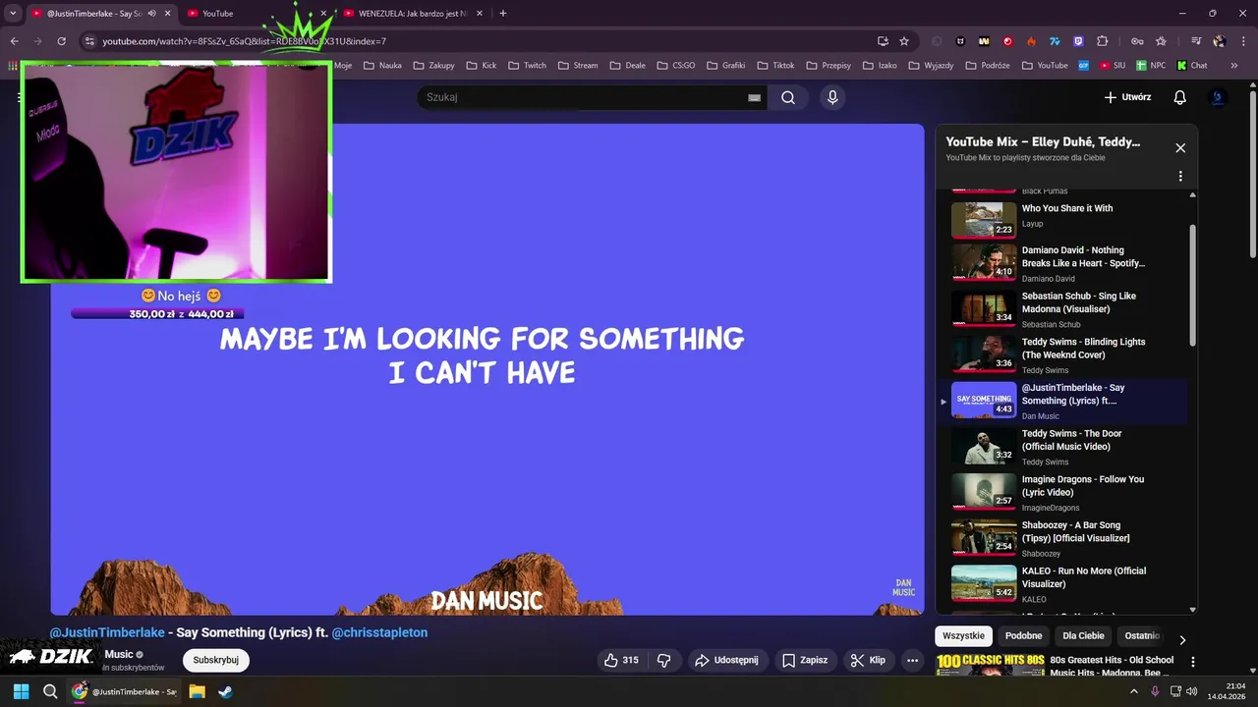Open Steam from the taskbar
The height and width of the screenshot is (707, 1258).
[225, 691]
